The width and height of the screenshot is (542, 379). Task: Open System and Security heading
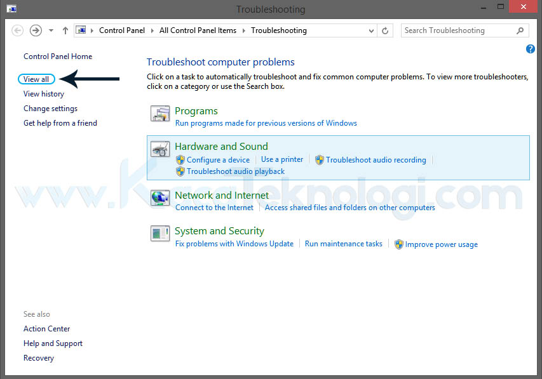click(x=219, y=231)
